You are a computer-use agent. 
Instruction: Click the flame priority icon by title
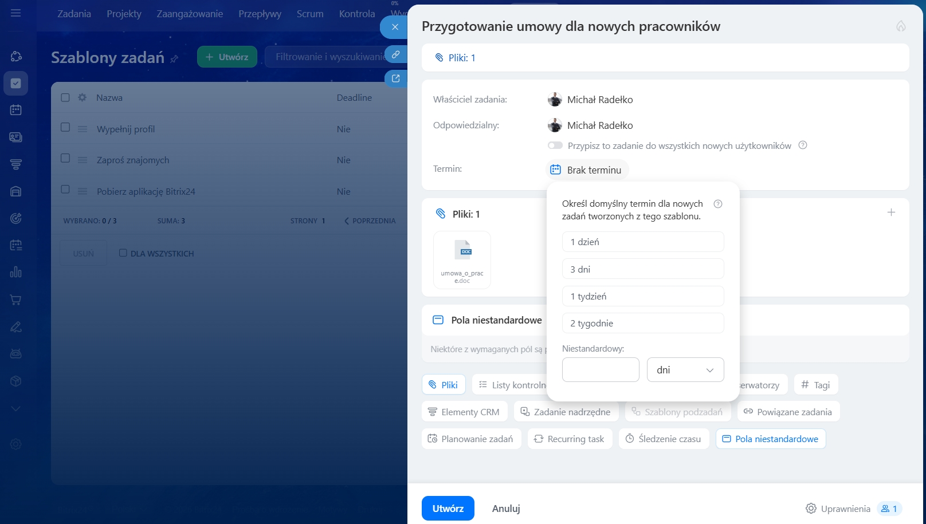tap(901, 26)
